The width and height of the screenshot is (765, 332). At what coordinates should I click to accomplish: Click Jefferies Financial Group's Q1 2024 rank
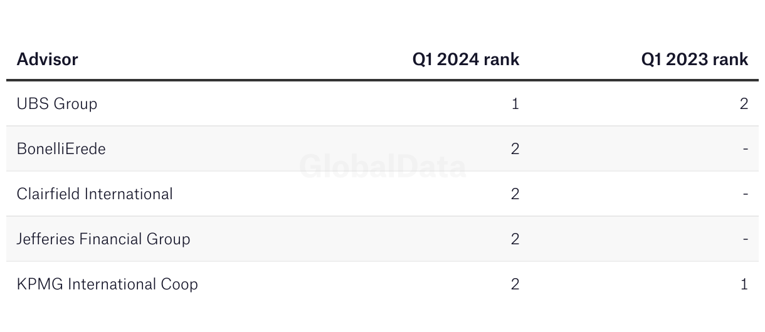[x=515, y=239]
